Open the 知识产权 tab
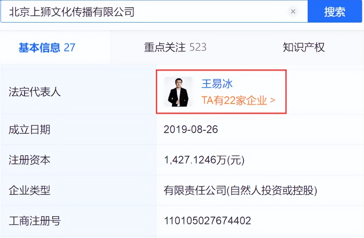This screenshot has height=238, width=364. pos(303,47)
